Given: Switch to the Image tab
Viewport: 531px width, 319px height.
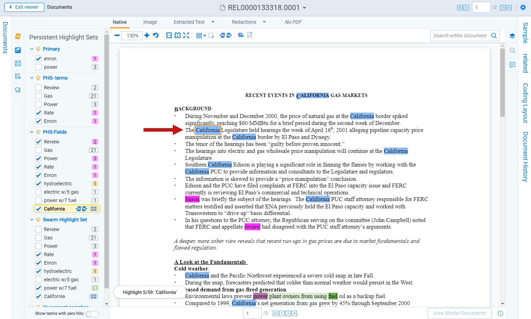Looking at the screenshot, I should (x=150, y=22).
